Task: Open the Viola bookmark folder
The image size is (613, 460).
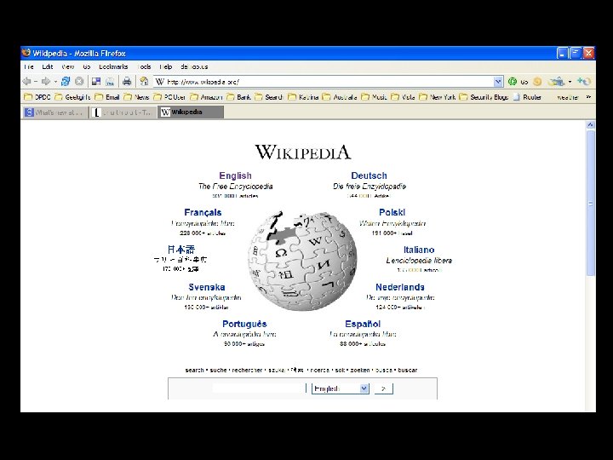Action: click(x=403, y=97)
